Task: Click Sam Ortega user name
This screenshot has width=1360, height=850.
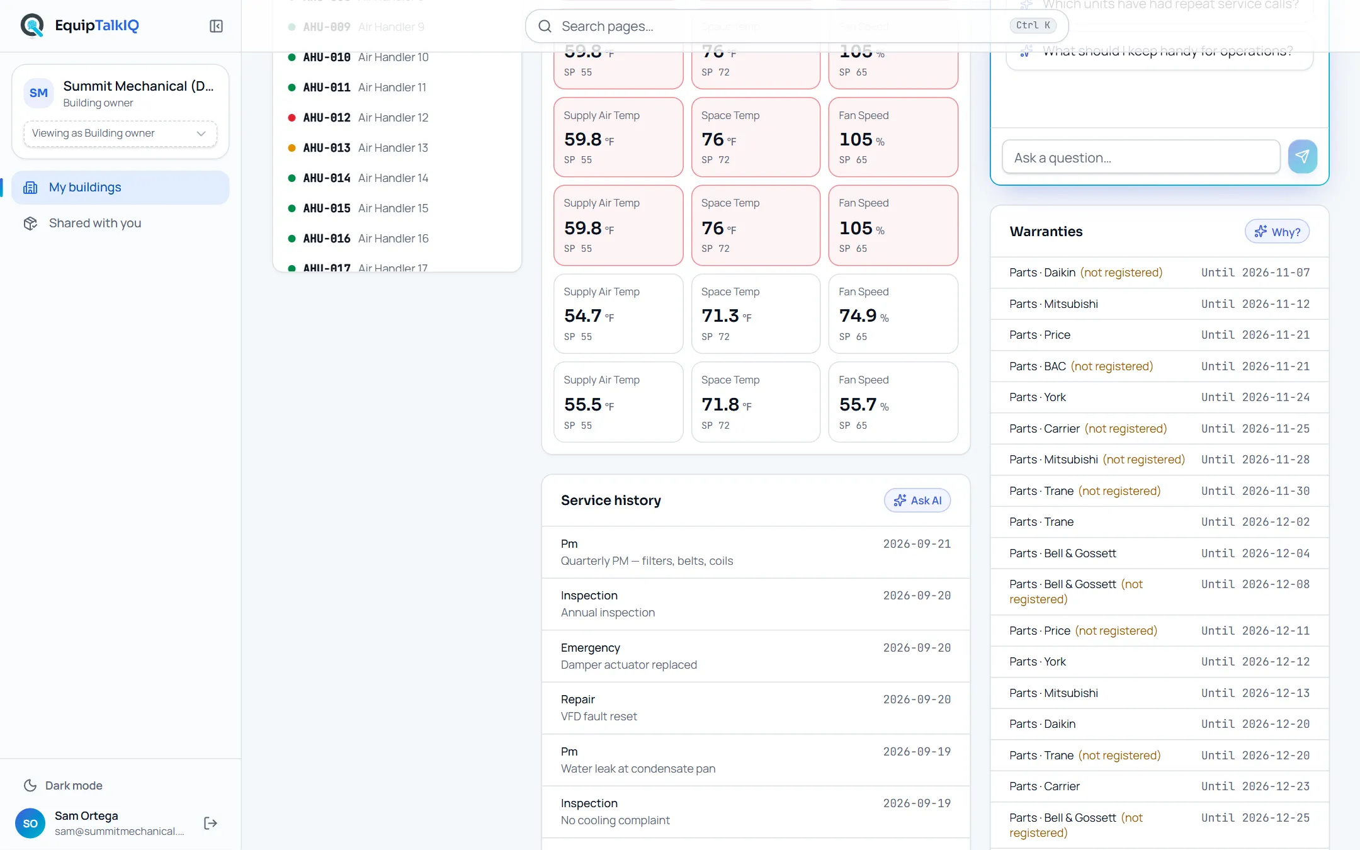Action: pos(86,816)
